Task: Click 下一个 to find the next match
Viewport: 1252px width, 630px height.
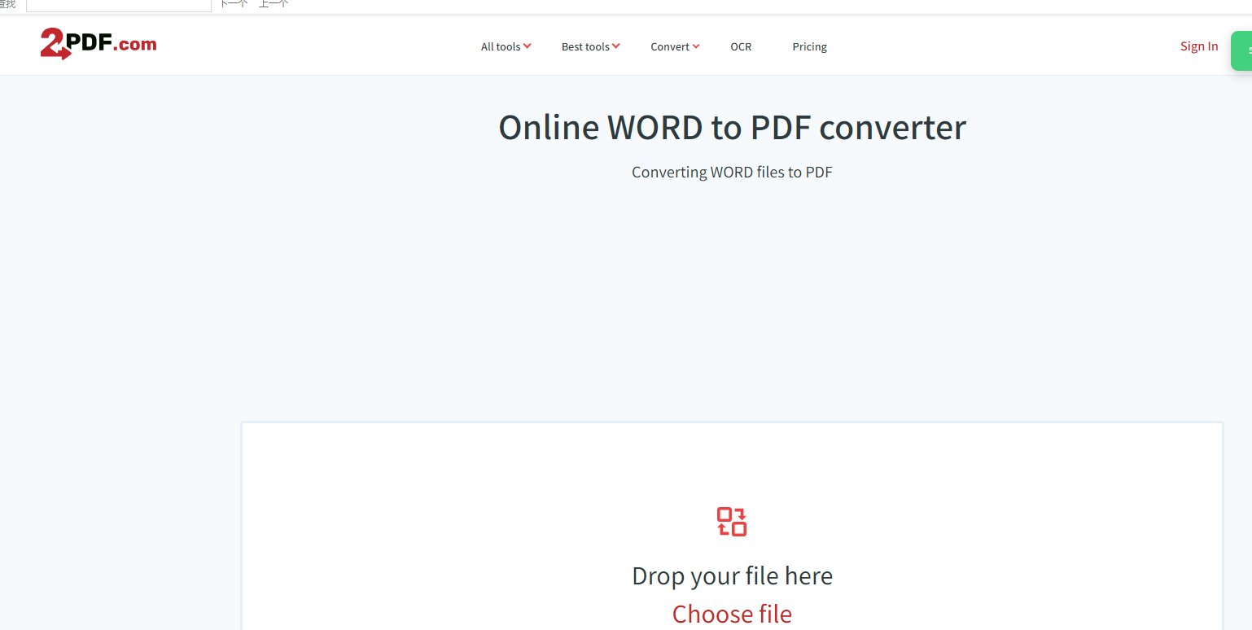Action: click(234, 4)
